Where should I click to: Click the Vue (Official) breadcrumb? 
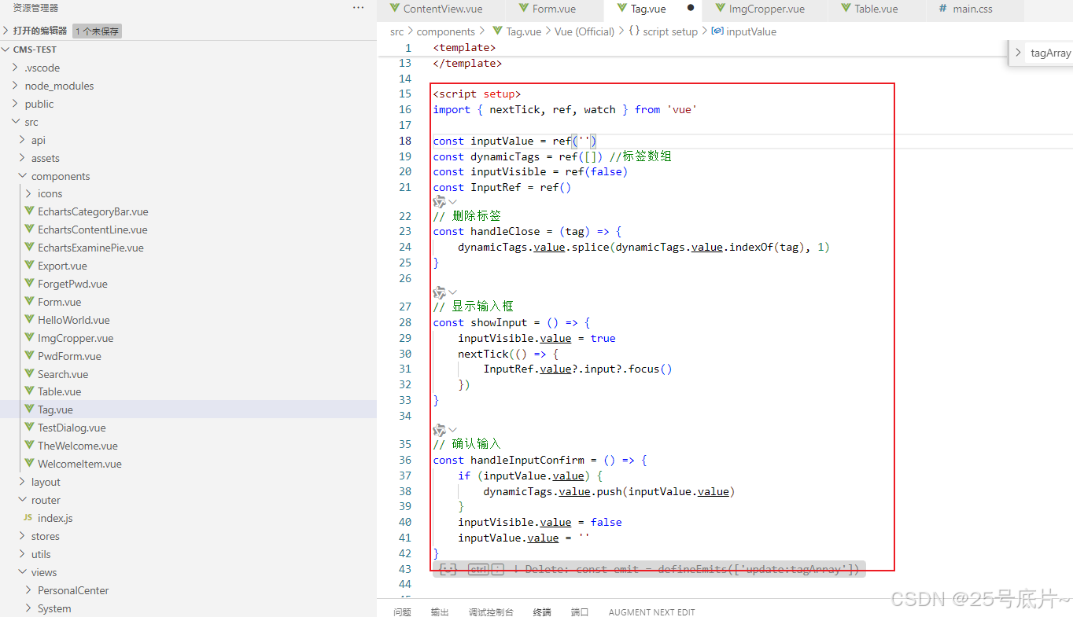tap(584, 31)
